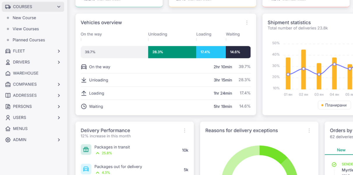The height and width of the screenshot is (175, 353).
Task: Toggle the Планирани legend in Shipment statistics
Action: pyautogui.click(x=334, y=105)
